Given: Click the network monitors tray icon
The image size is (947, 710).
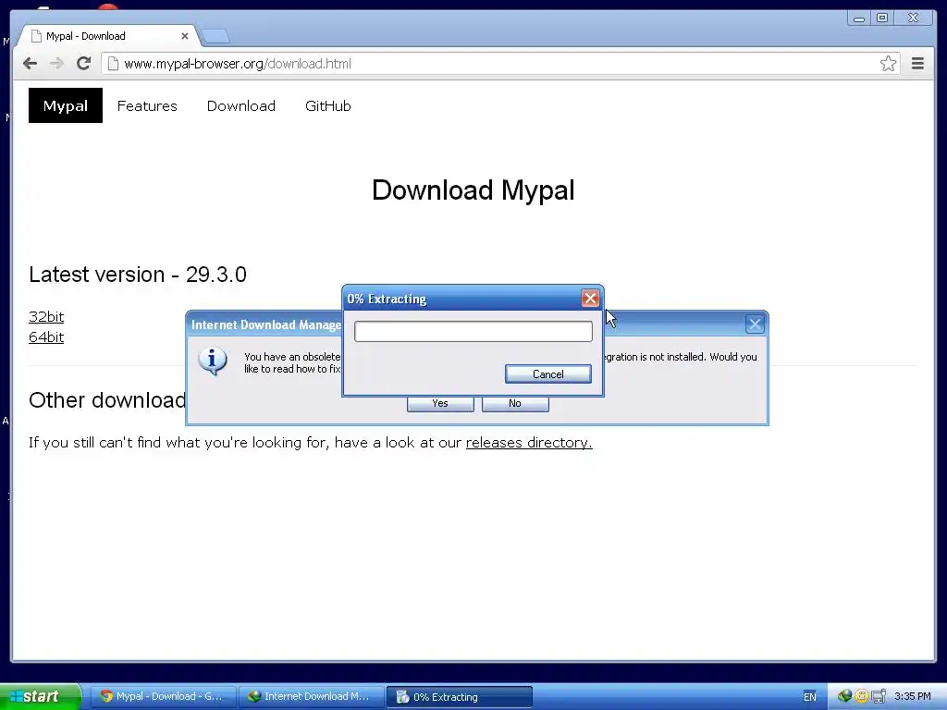Looking at the screenshot, I should [879, 696].
